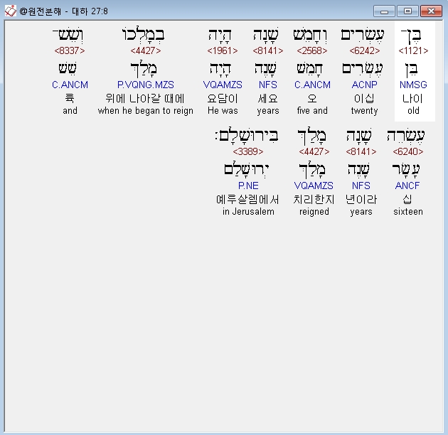
Task: Click the Hebrew lemma above P.VQNG.MZS
Action: point(144,69)
